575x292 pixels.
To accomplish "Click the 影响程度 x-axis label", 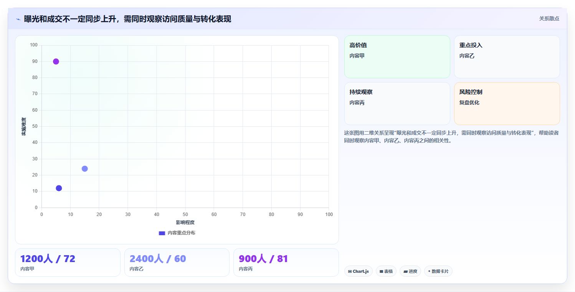I will (x=185, y=223).
